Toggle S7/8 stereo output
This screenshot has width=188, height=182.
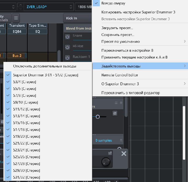48,95
